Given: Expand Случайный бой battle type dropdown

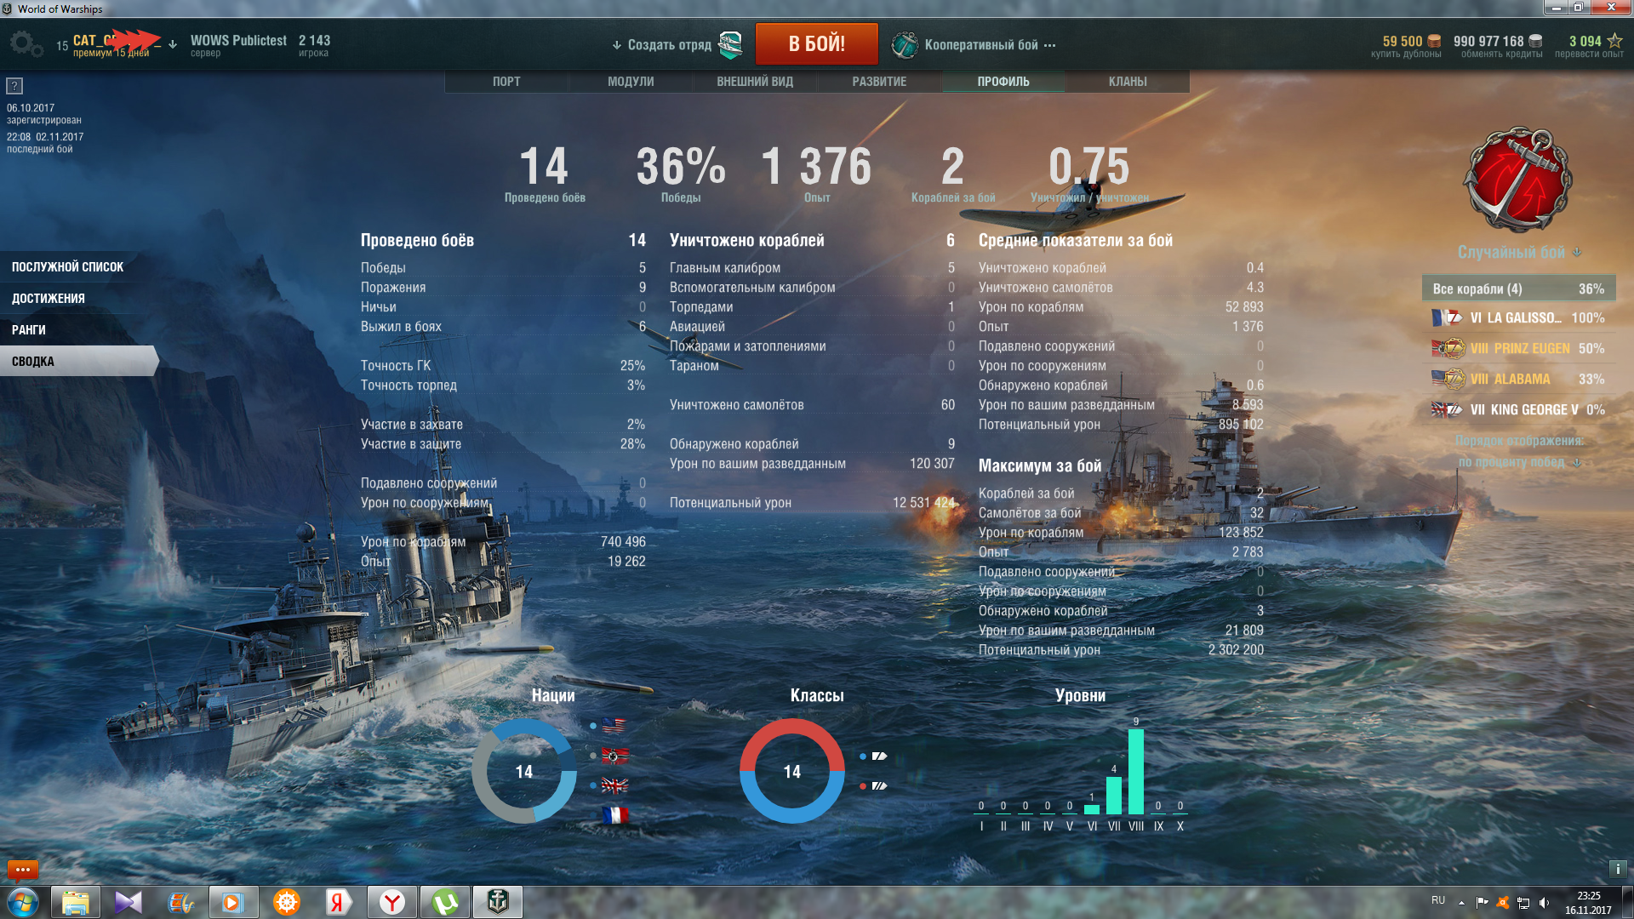Looking at the screenshot, I should [1519, 253].
